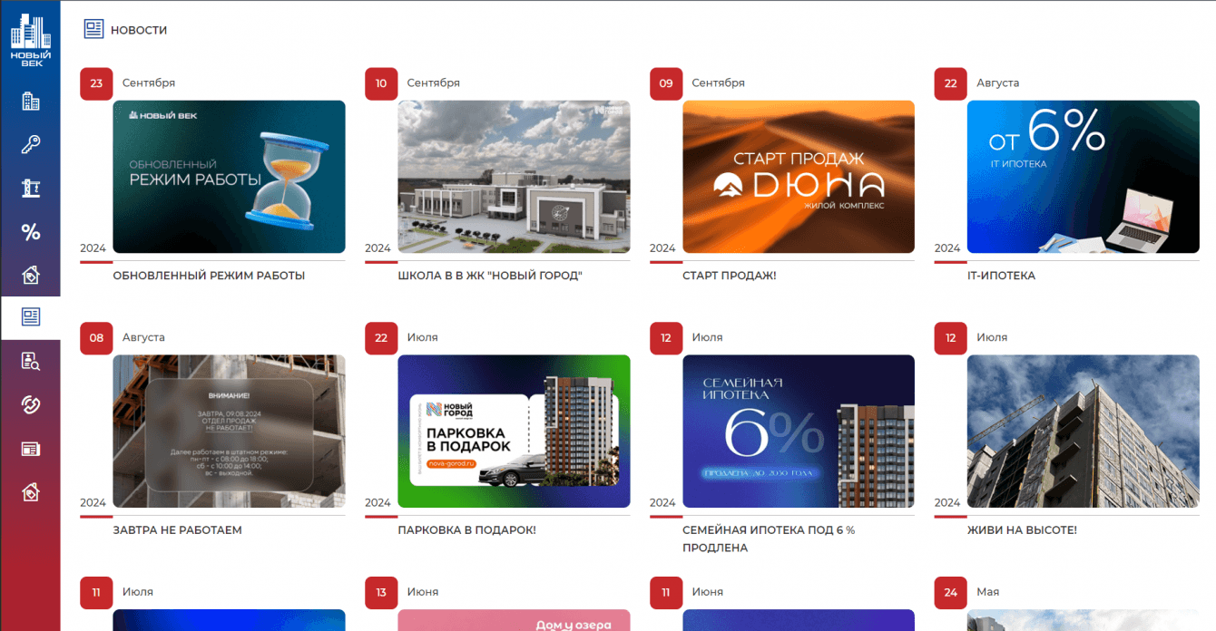
Task: Open the document search icon in sidebar
Action: [31, 361]
